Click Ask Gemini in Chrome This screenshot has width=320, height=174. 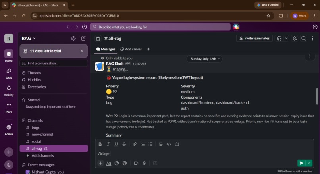tap(268, 5)
